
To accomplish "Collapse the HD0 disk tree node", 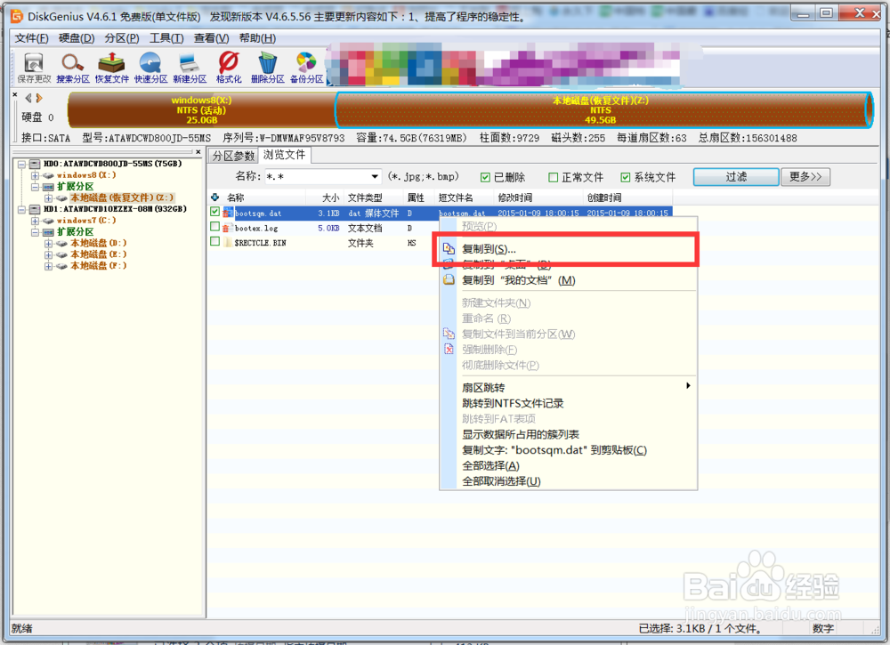I will pyautogui.click(x=22, y=164).
